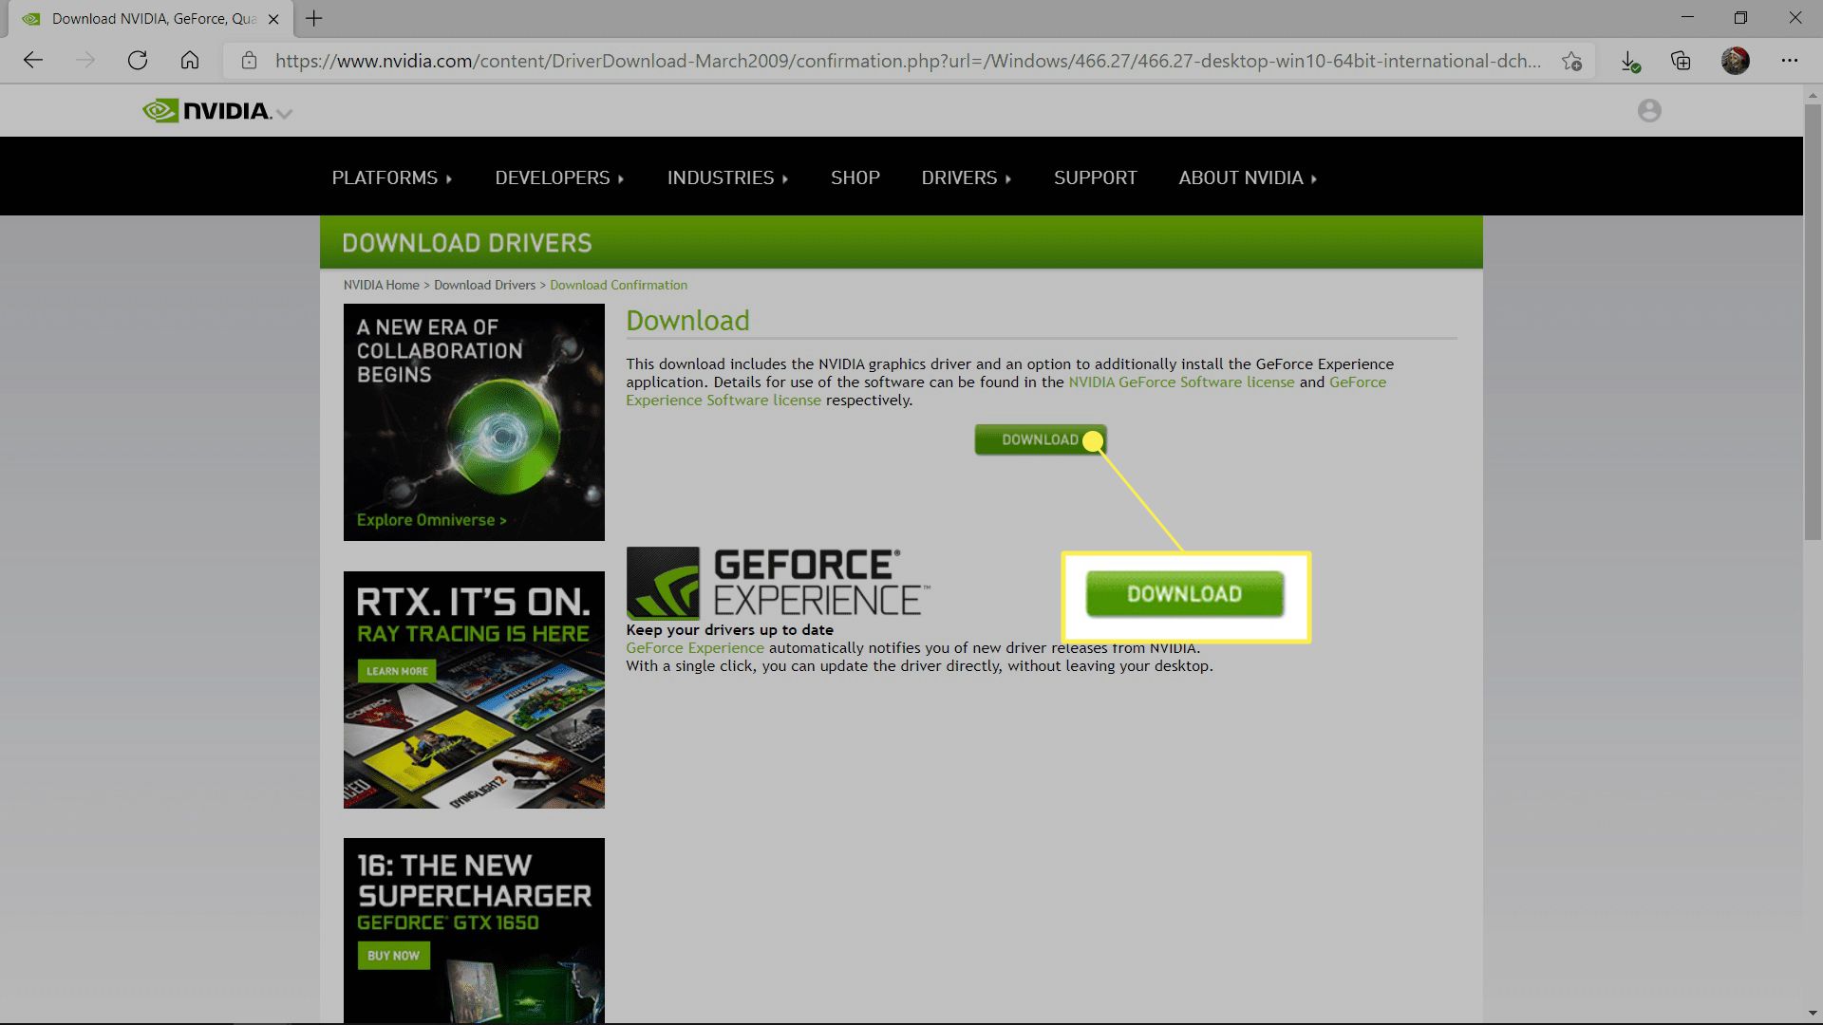1823x1025 pixels.
Task: Expand the ABOUT NVIDIA menu
Action: [1248, 177]
